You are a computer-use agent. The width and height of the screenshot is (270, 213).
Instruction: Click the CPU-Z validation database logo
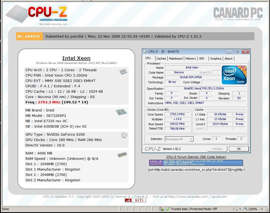tap(36, 14)
